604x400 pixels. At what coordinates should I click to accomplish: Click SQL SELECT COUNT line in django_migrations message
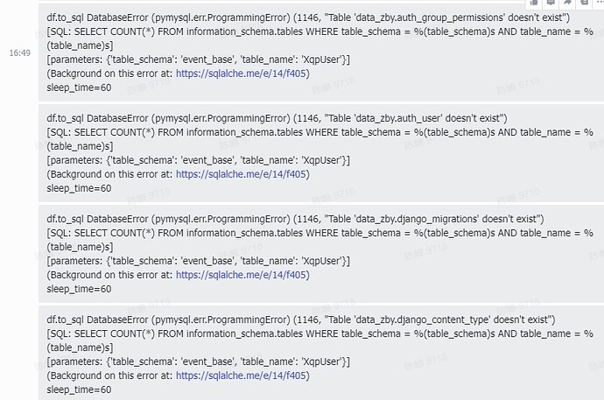[320, 240]
